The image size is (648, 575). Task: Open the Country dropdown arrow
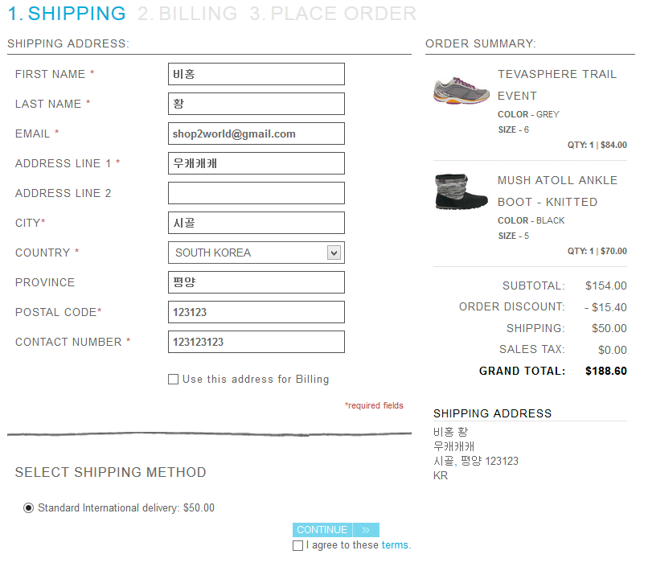[334, 253]
